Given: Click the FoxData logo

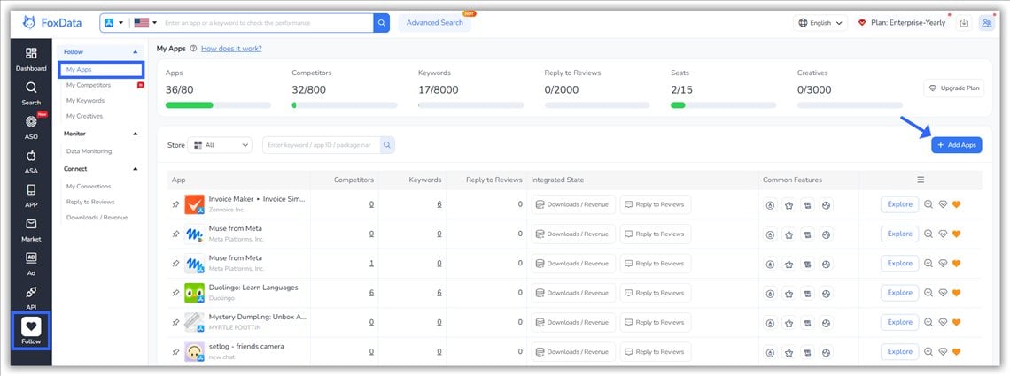Looking at the screenshot, I should [x=52, y=22].
